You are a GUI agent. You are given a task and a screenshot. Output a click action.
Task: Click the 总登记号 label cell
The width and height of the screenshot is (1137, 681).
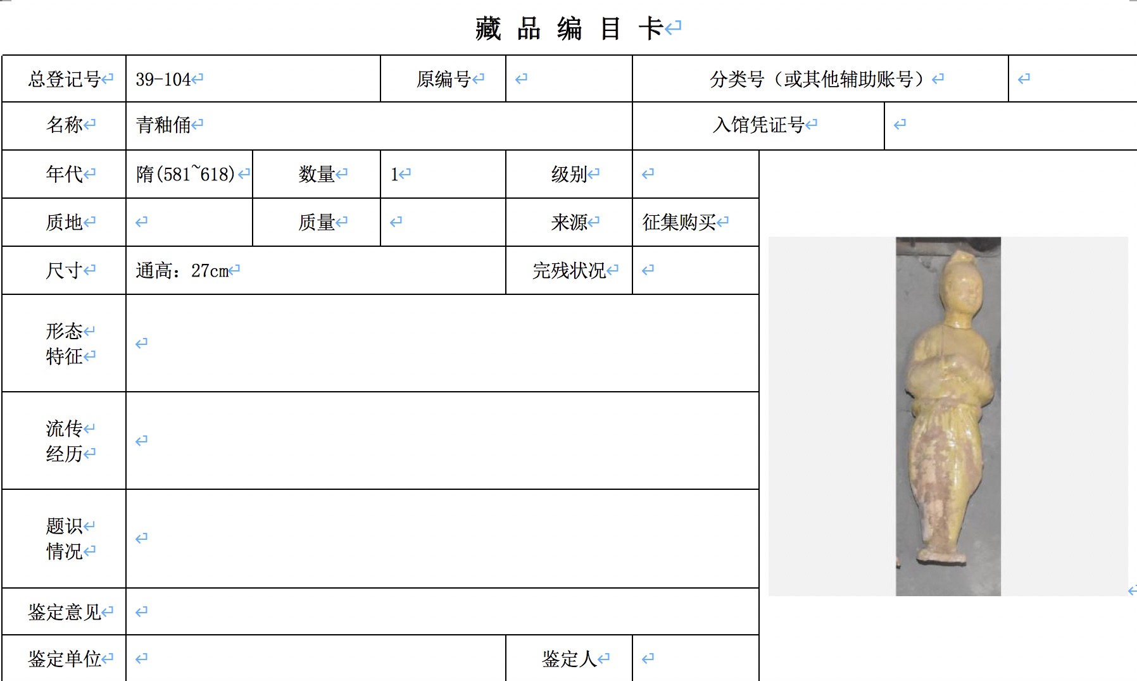pyautogui.click(x=64, y=78)
